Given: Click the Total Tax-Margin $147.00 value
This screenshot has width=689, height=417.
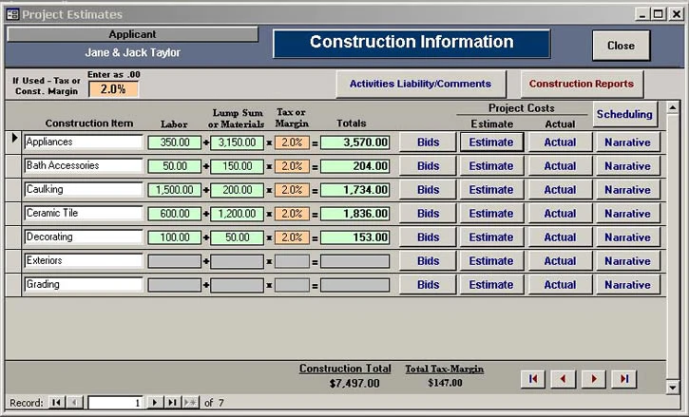Looking at the screenshot, I should [445, 383].
